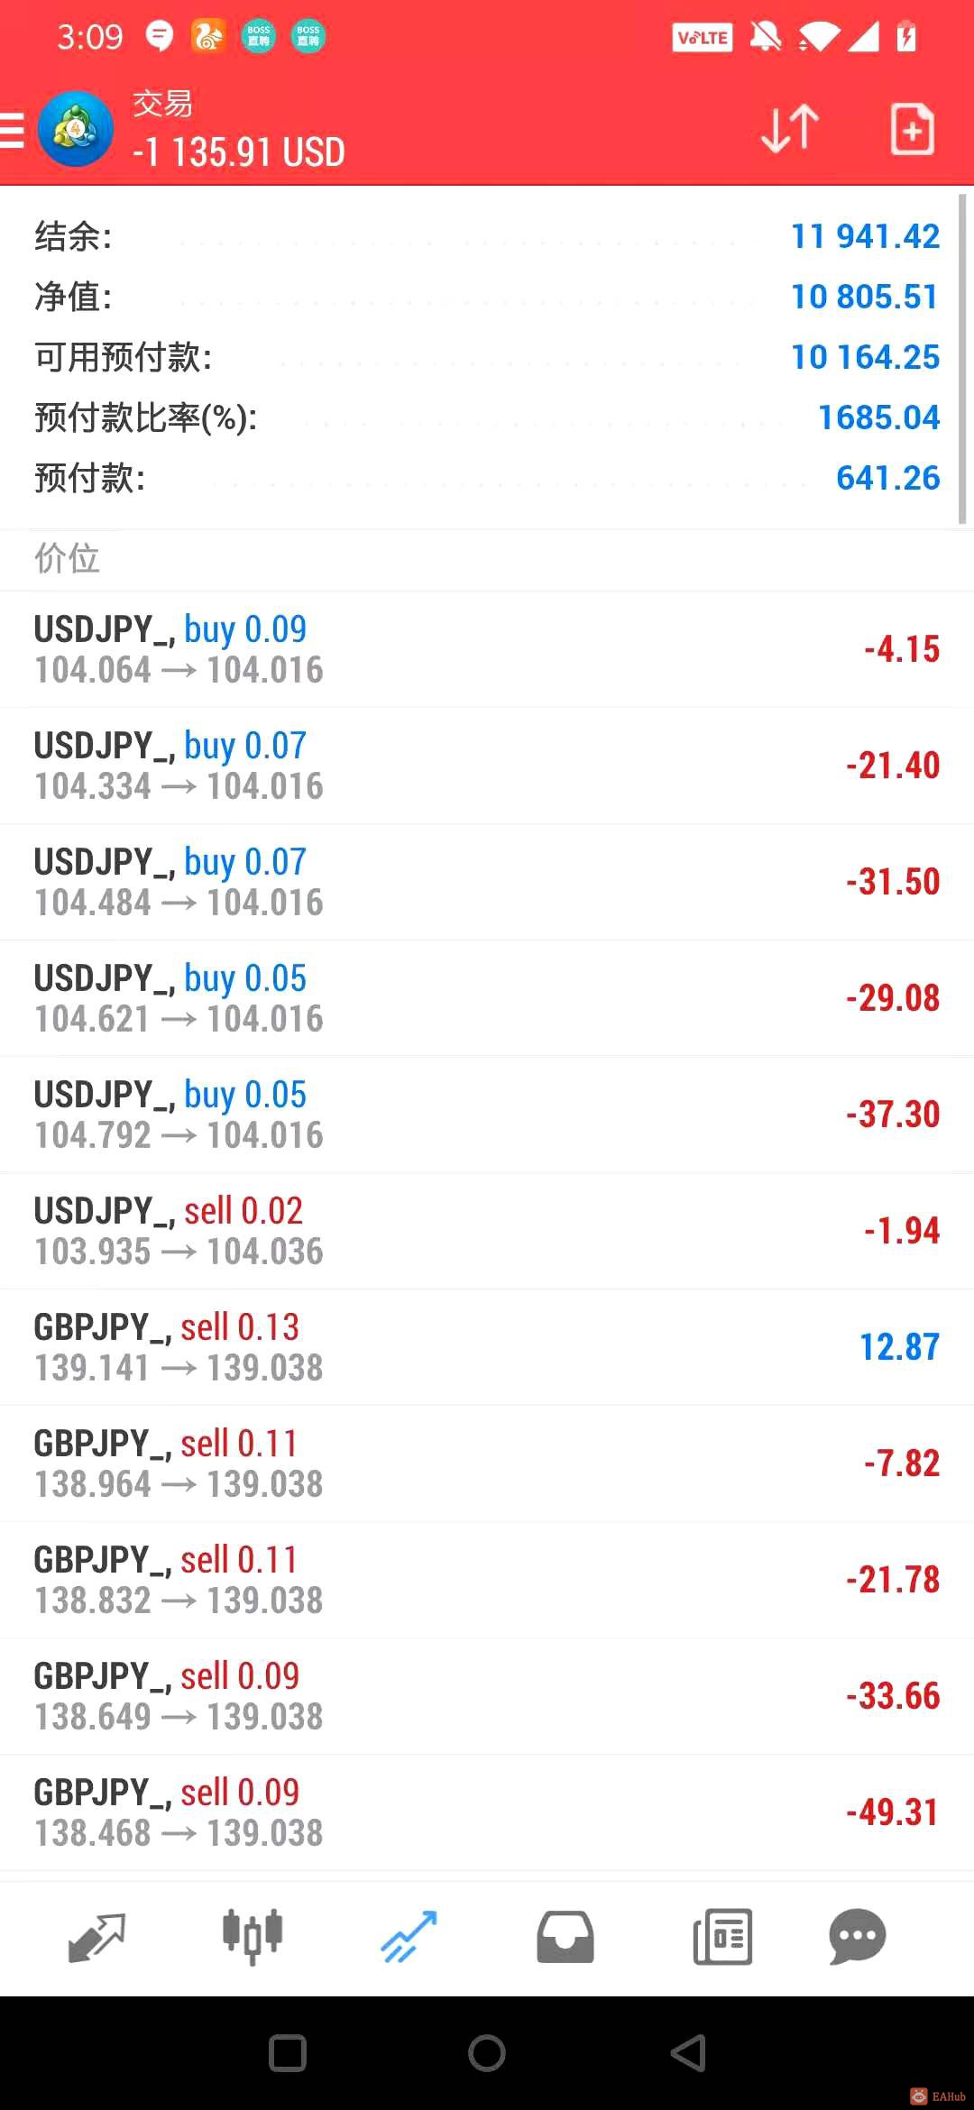The width and height of the screenshot is (974, 2110).
Task: Tap the Android back button
Action: tap(688, 2053)
